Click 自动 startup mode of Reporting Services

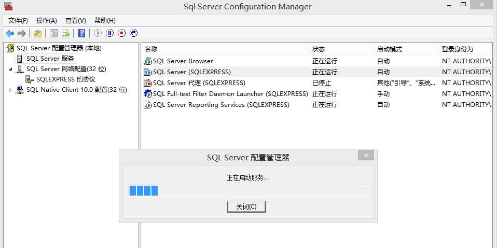(383, 105)
